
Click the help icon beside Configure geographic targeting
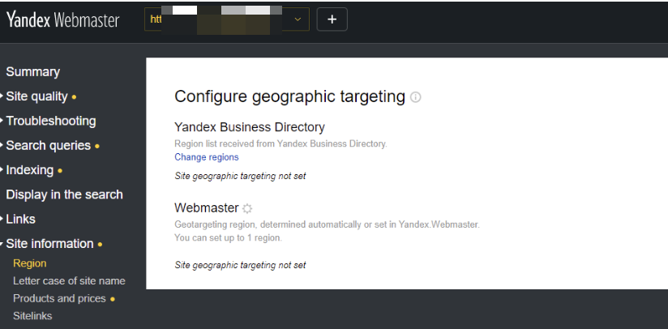pyautogui.click(x=416, y=97)
